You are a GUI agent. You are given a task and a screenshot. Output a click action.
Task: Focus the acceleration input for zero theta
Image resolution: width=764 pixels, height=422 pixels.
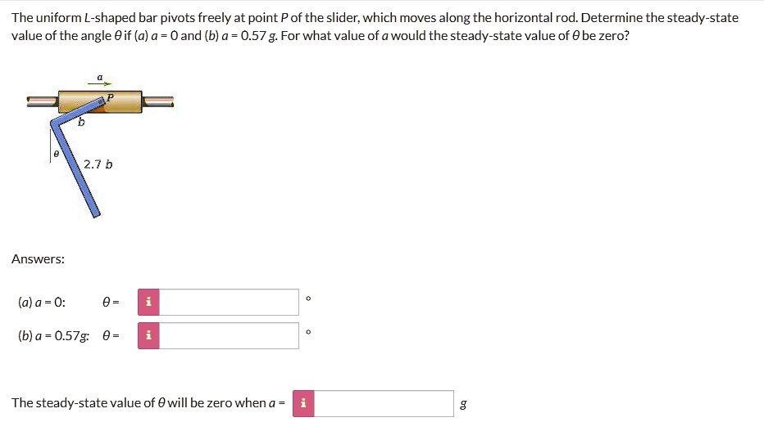click(x=384, y=403)
